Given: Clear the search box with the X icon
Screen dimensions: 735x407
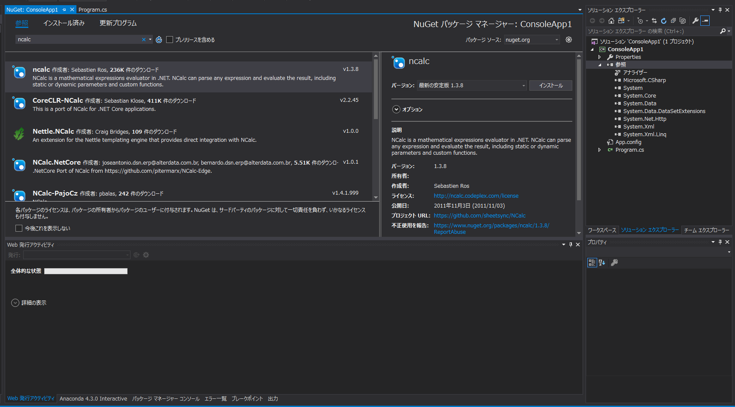Looking at the screenshot, I should pos(143,39).
